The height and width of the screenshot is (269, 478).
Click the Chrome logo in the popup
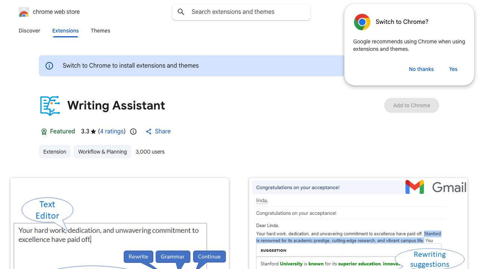coord(362,22)
